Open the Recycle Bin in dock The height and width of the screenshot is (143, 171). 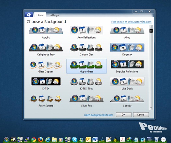click(157, 140)
